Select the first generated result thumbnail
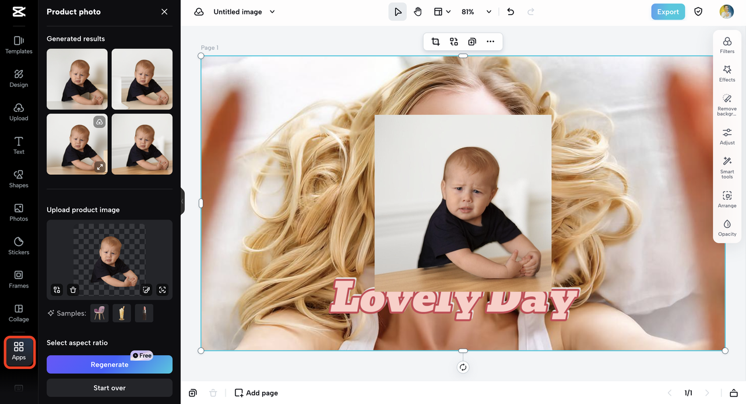The image size is (746, 404). [x=77, y=79]
